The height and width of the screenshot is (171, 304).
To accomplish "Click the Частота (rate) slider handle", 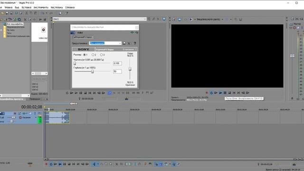I will point(75,63).
